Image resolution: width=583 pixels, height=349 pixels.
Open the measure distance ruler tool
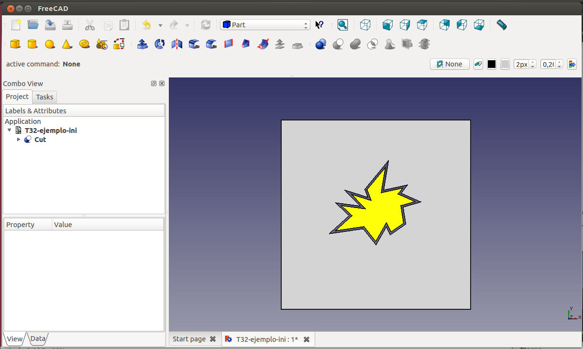coord(501,25)
